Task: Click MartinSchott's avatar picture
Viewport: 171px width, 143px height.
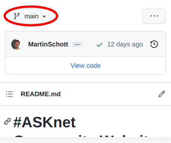Action: [x=16, y=44]
